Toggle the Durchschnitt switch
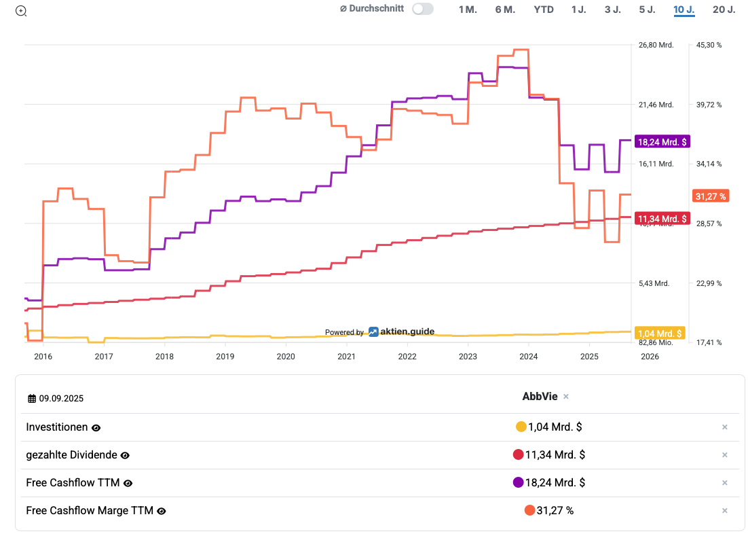 [423, 9]
